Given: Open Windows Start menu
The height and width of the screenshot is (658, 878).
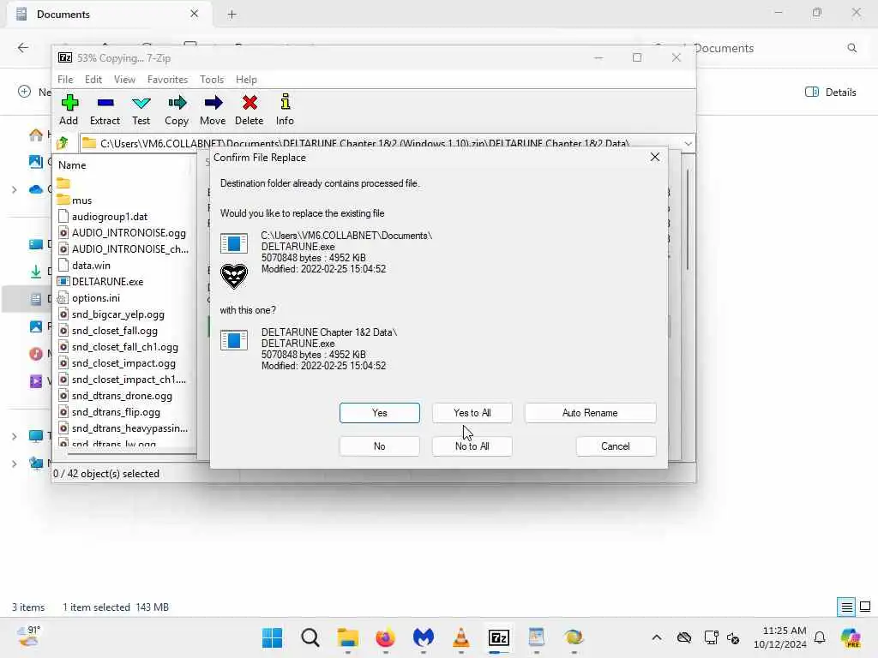Looking at the screenshot, I should click(x=273, y=637).
